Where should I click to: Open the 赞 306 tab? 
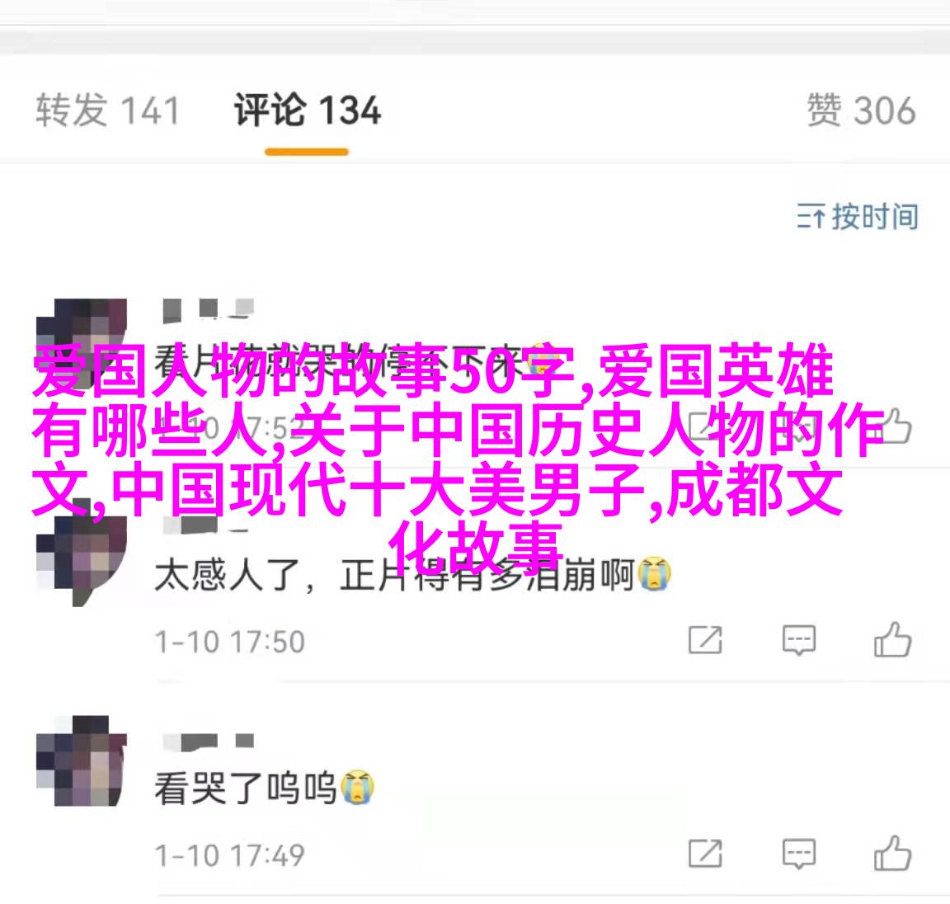861,111
